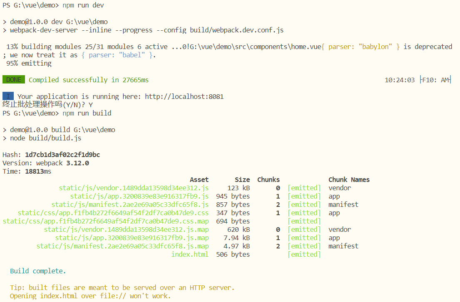Click chunk name 'app' in 347 bytes row
Screen dimensions: 460x302
tap(334, 214)
